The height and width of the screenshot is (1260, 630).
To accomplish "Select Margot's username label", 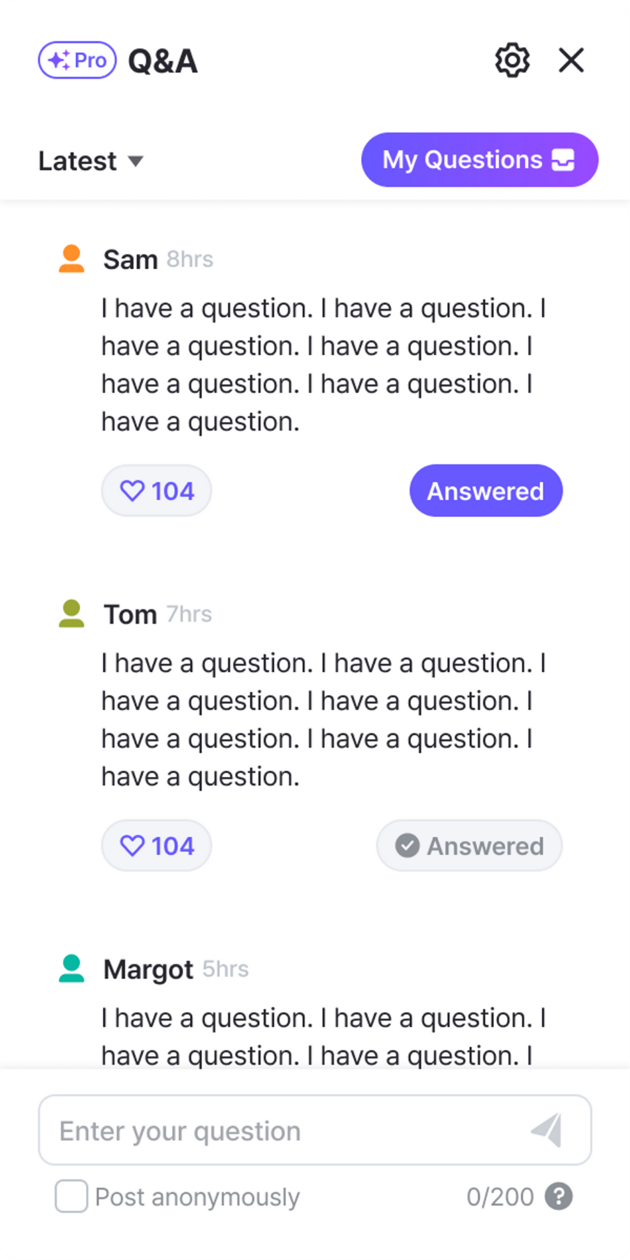I will point(148,969).
